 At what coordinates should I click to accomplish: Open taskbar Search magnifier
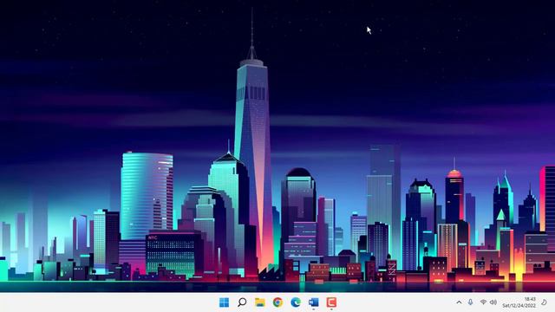click(x=242, y=302)
